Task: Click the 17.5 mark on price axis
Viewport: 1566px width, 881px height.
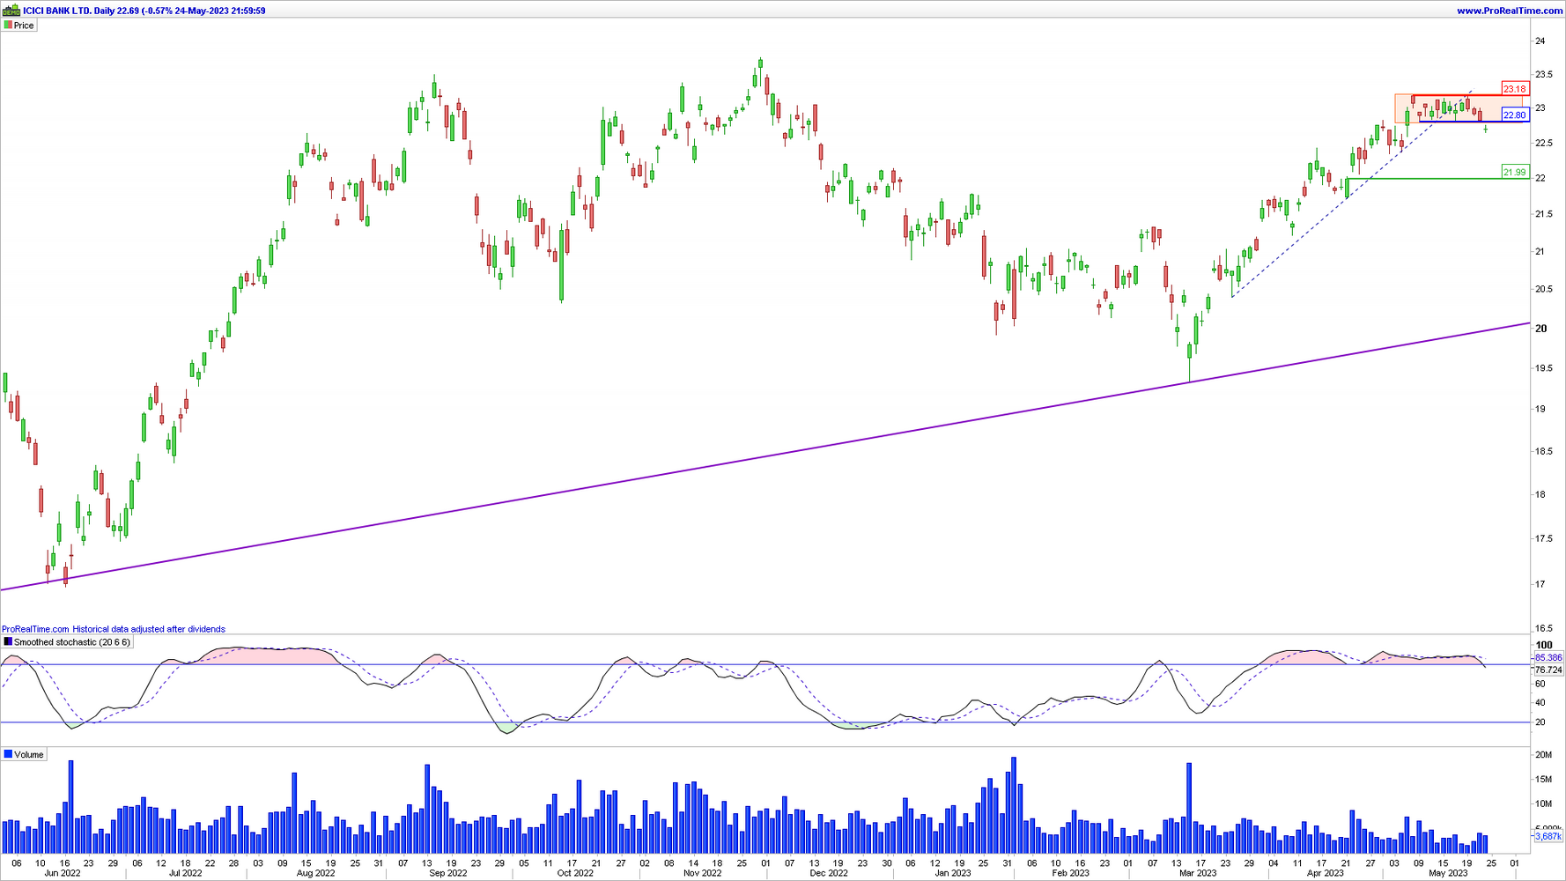Action: click(1544, 539)
